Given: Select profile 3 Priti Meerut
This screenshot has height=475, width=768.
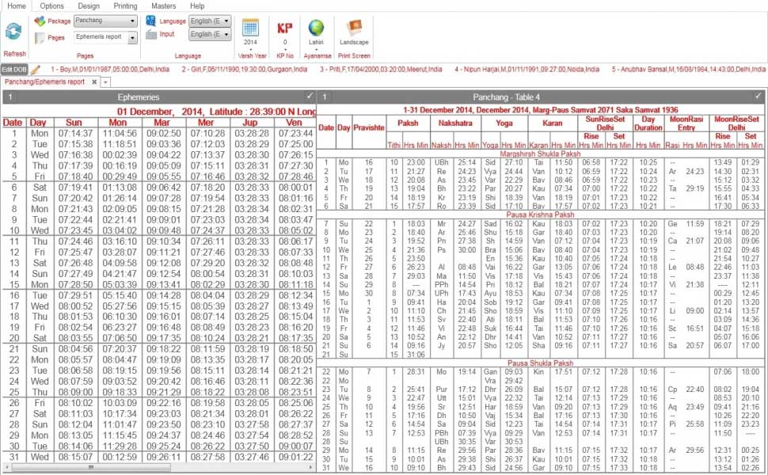Looking at the screenshot, I should pos(381,70).
